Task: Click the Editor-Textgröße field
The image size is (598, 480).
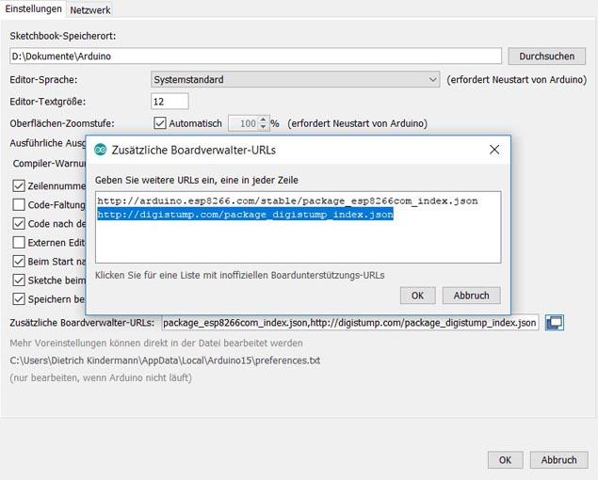Action: [170, 102]
